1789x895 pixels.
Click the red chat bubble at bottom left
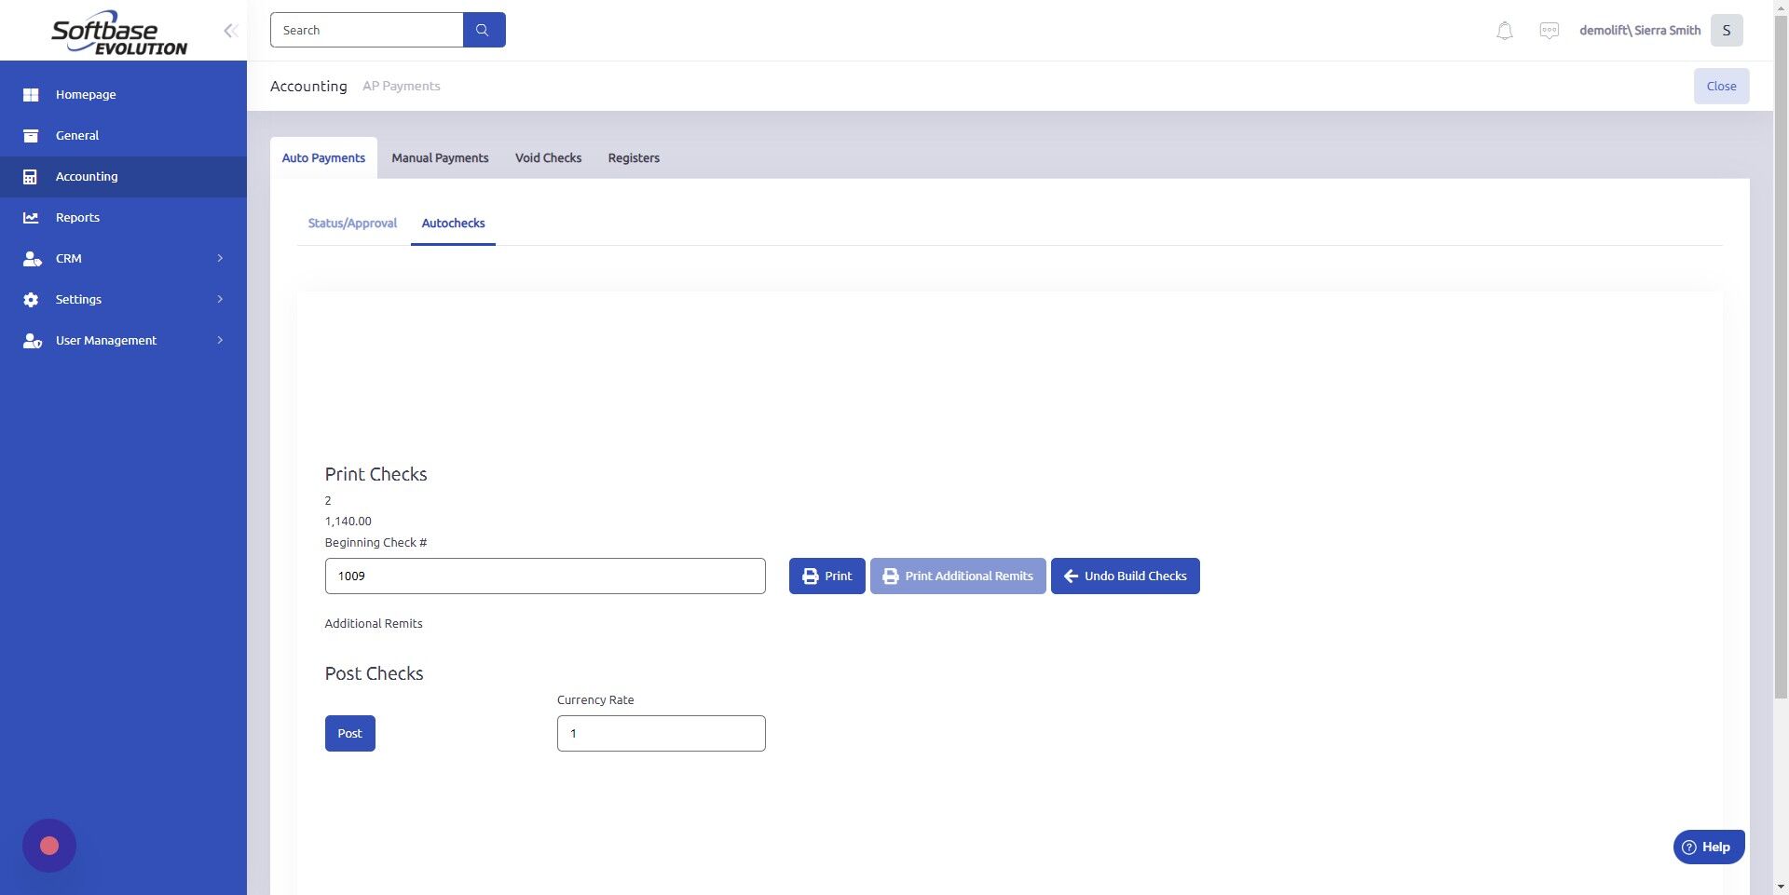[48, 845]
